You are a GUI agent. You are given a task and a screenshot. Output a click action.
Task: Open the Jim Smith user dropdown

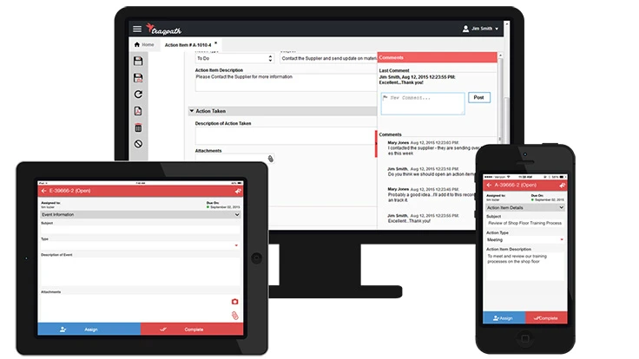tap(480, 29)
